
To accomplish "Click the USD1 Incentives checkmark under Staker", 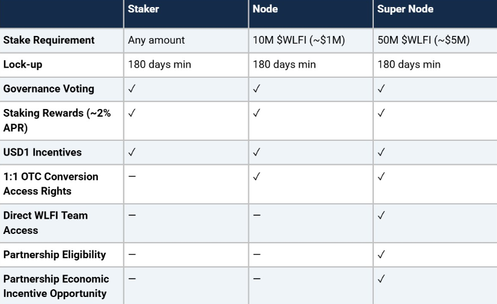I will (131, 152).
